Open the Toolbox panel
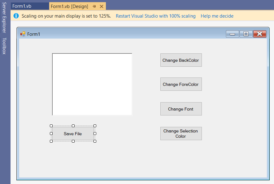Viewport: 274px width, 184px height. (x=4, y=43)
